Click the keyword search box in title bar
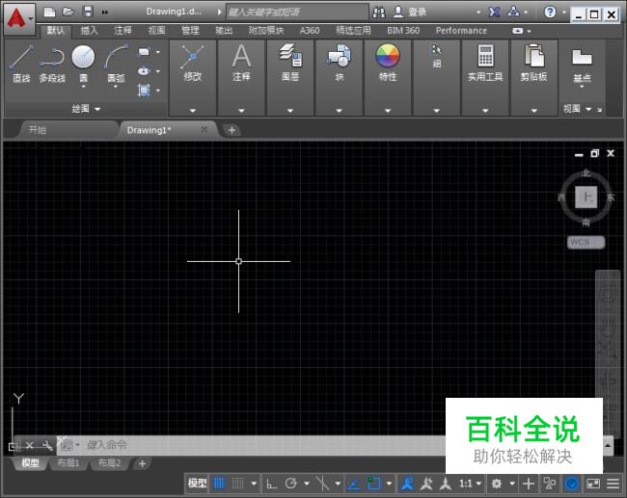Image resolution: width=627 pixels, height=498 pixels. [297, 13]
